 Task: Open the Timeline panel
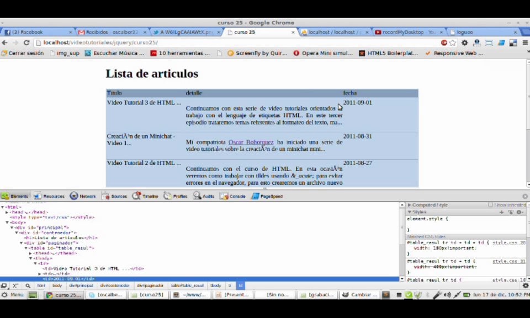point(145,197)
